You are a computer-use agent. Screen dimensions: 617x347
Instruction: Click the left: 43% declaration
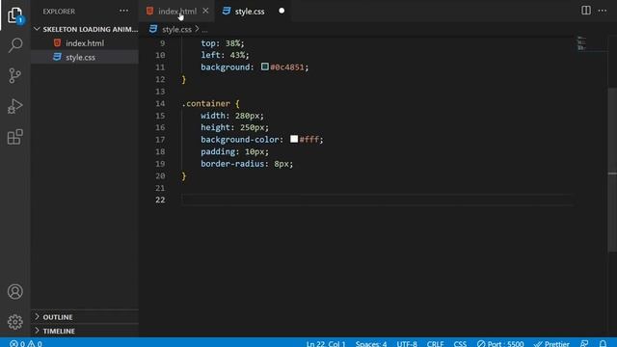click(225, 55)
